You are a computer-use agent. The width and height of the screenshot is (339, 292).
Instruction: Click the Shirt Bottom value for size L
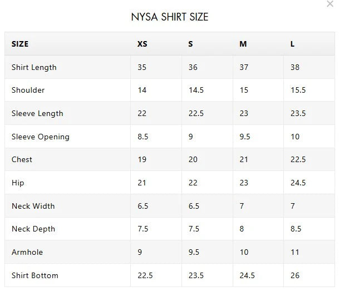tap(295, 275)
